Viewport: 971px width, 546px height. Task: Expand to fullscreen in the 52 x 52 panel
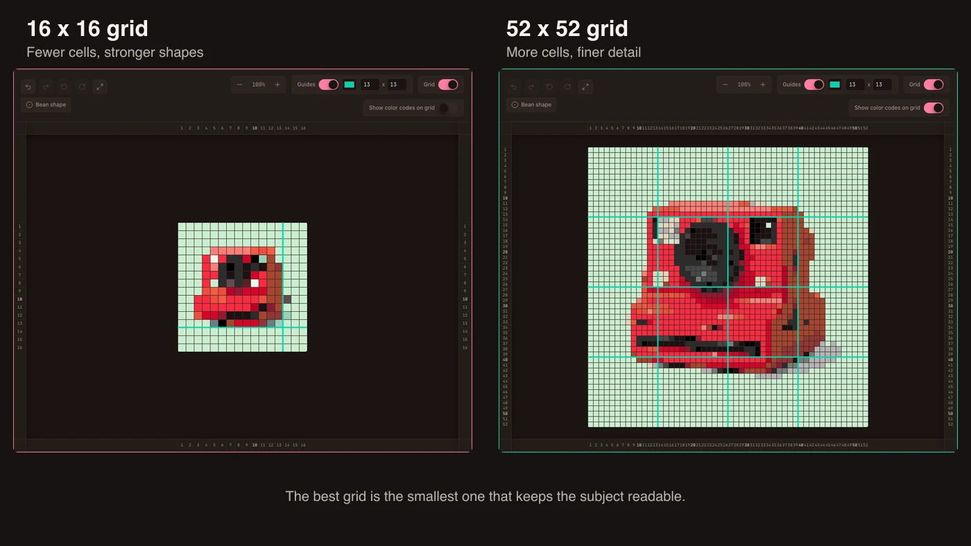coord(585,87)
